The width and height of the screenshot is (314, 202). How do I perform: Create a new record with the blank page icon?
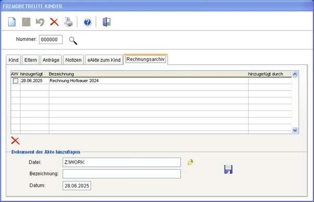tap(12, 22)
